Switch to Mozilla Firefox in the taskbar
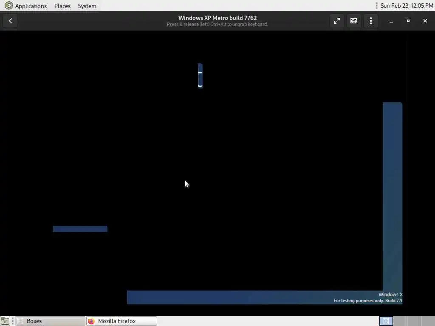The height and width of the screenshot is (326, 435). click(x=122, y=321)
